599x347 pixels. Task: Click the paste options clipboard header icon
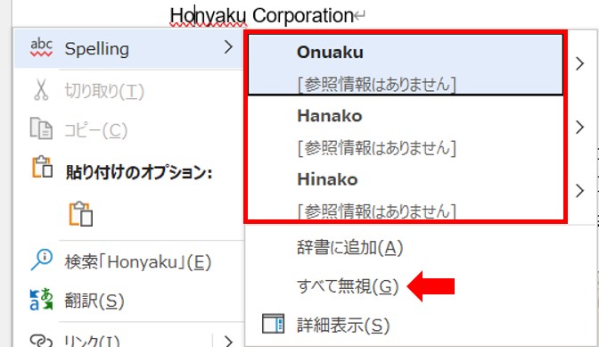[x=42, y=168]
